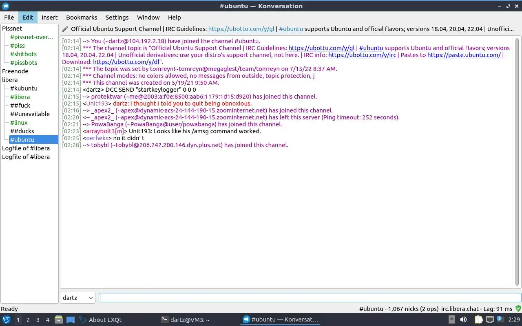Screen dimensions: 522x326
Task: Open the Settings menu
Action: (117, 18)
